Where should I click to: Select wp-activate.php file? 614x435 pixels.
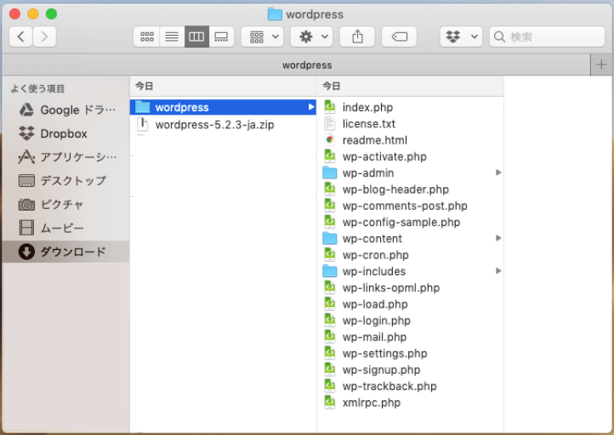410,156
